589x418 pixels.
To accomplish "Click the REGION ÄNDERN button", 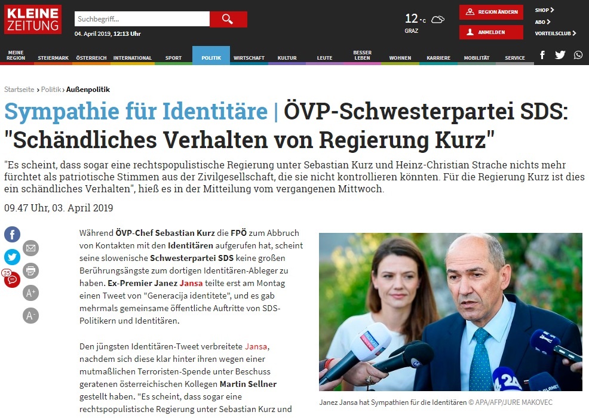I will pyautogui.click(x=491, y=12).
